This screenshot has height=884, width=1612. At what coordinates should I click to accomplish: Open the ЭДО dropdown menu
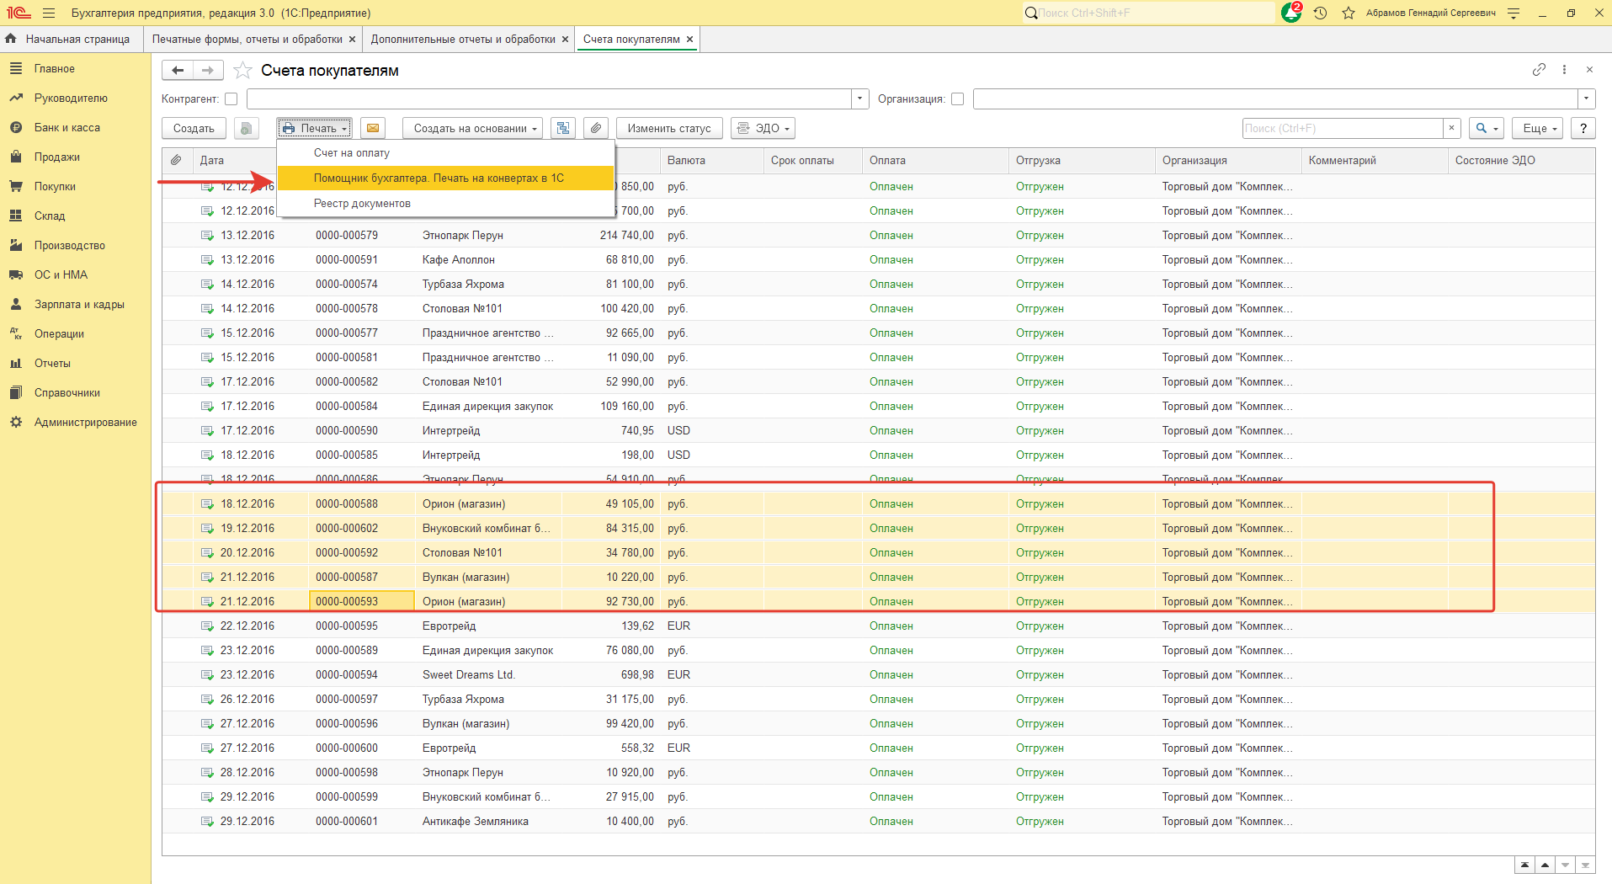763,128
